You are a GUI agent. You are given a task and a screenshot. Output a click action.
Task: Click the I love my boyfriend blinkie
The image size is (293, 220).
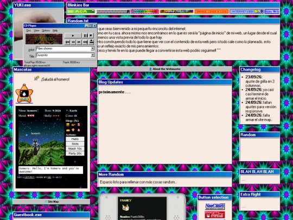point(145,11)
